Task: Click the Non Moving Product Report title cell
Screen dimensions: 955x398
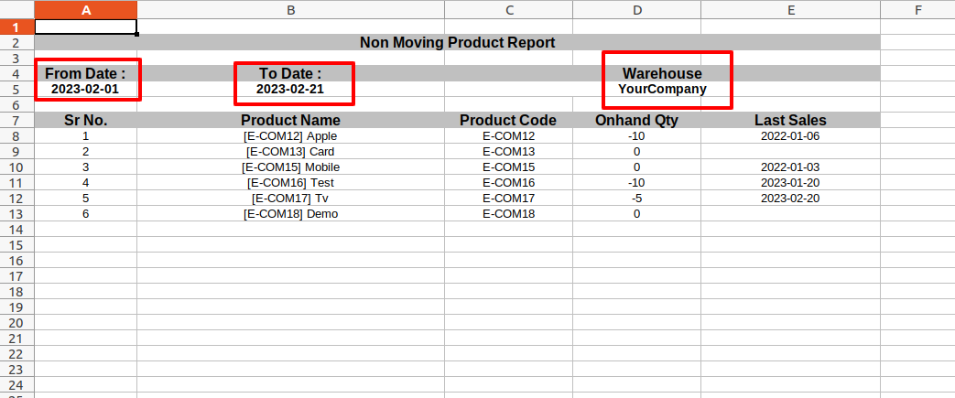Action: 458,43
